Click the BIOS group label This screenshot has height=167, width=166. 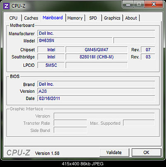pyautogui.click(x=15, y=76)
